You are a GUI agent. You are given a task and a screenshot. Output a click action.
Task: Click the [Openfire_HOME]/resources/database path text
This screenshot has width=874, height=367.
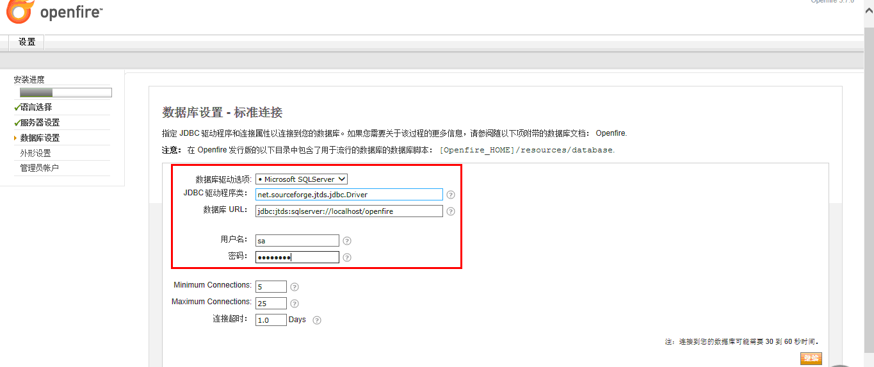tap(526, 150)
